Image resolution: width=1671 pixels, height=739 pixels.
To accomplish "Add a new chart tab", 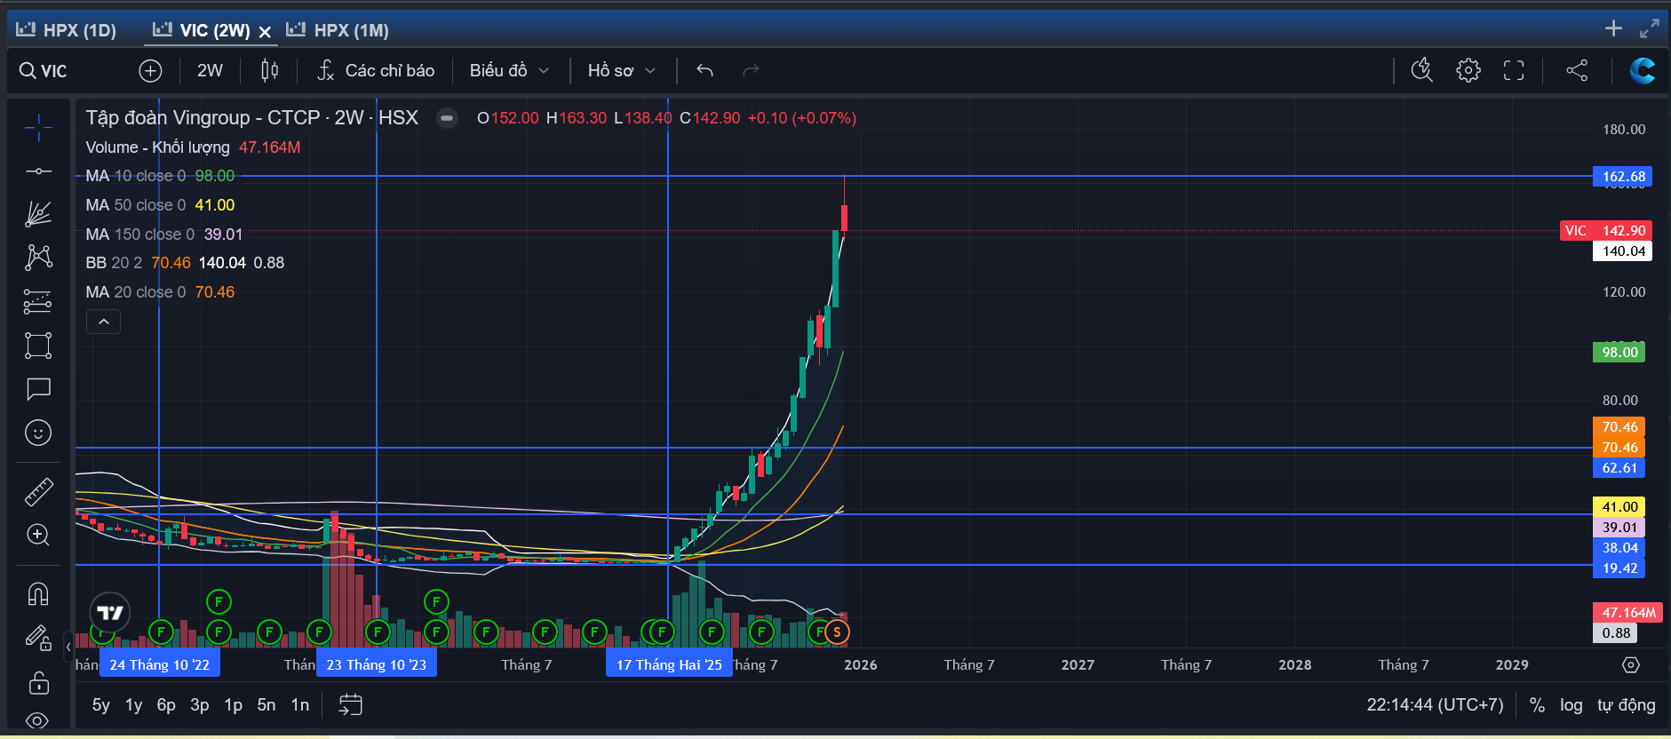I will tap(1614, 28).
